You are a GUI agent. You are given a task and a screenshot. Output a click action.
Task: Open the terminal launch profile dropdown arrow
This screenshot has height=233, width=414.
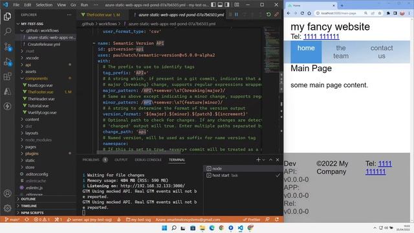pyautogui.click(x=263, y=160)
